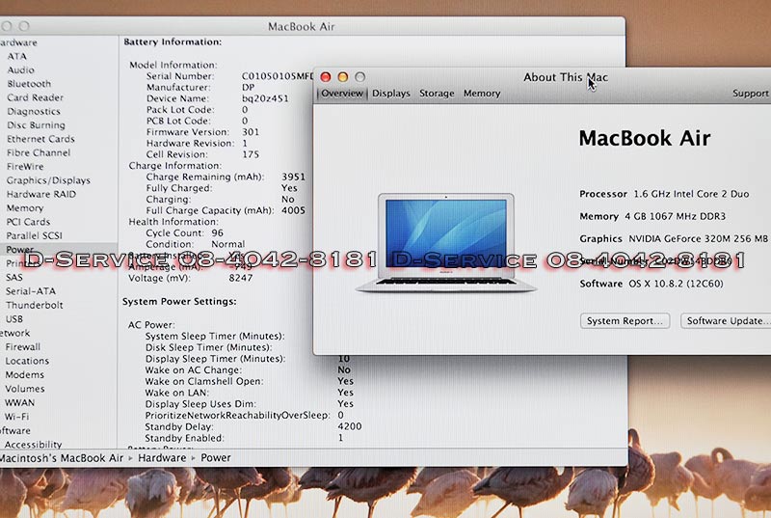Viewport: 771px width, 518px height.
Task: Collapse the Hardware section heading
Action: coord(18,42)
